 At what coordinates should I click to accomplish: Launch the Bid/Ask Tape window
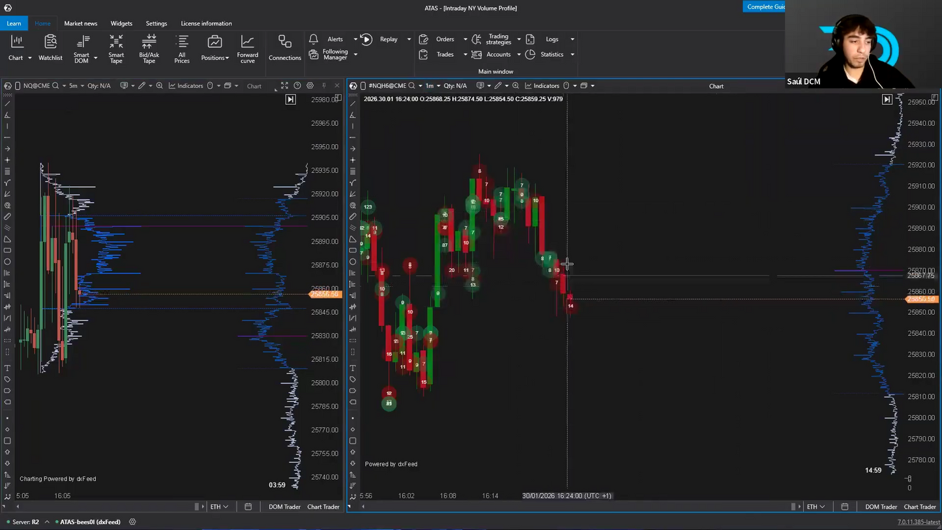pos(149,50)
